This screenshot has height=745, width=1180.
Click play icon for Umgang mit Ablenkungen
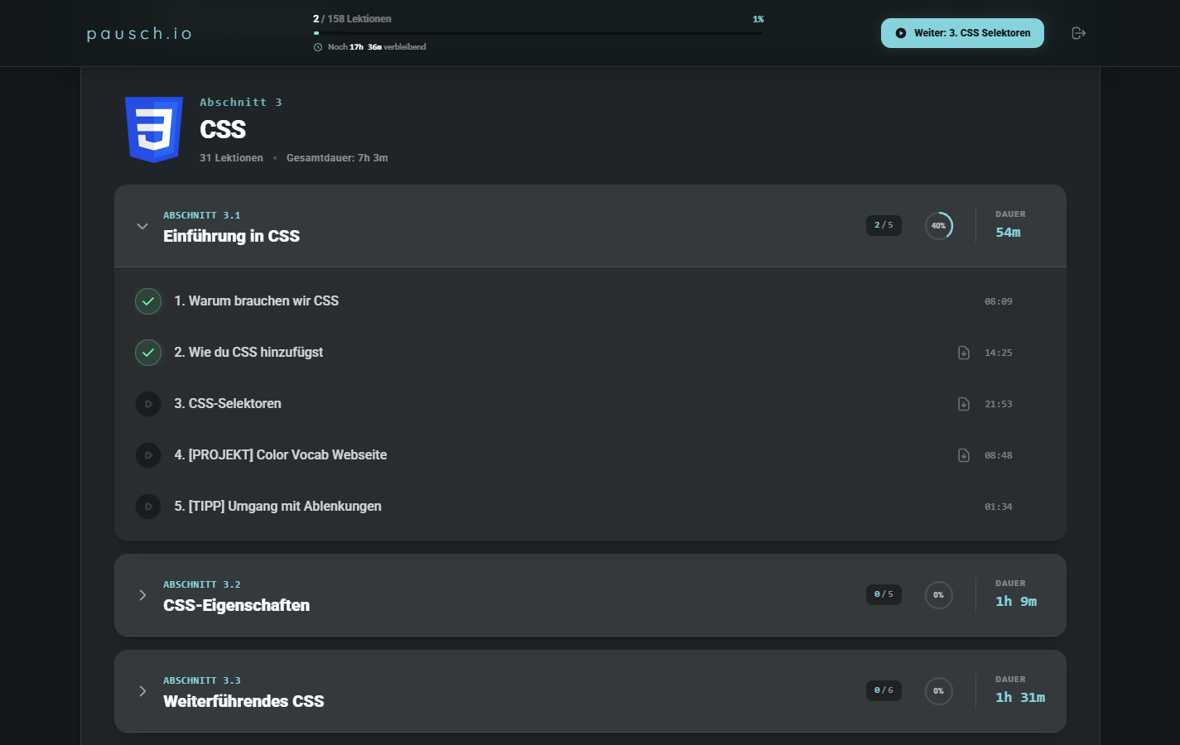[148, 507]
